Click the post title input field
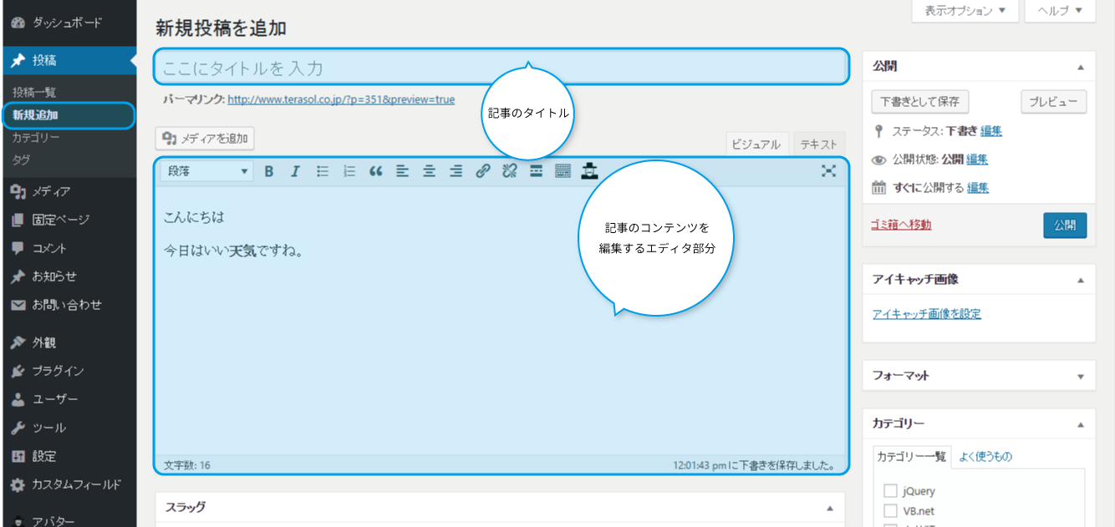Image resolution: width=1115 pixels, height=527 pixels. [500, 68]
